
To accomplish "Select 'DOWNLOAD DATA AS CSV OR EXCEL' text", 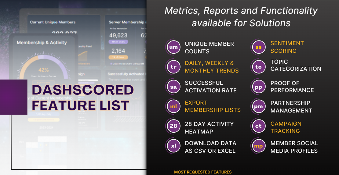I will point(211,147).
